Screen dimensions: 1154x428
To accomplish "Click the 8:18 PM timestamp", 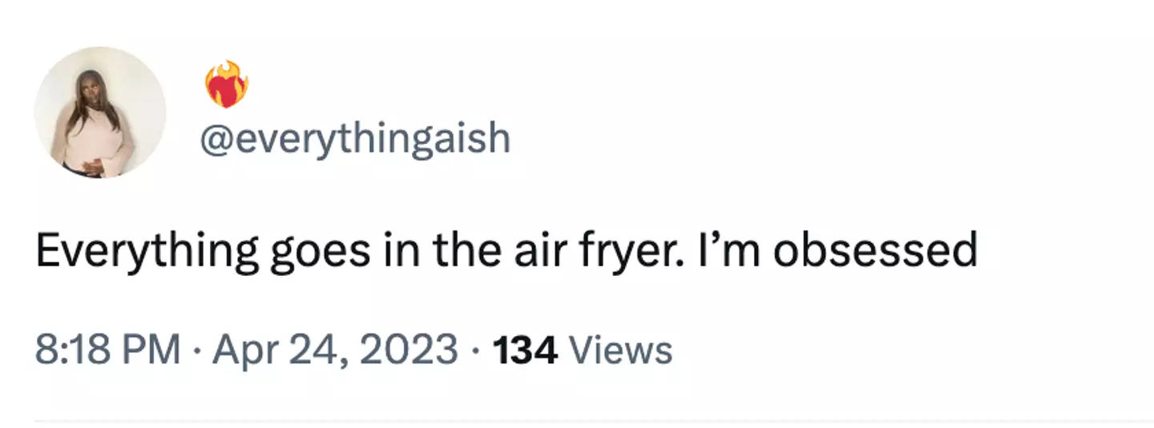I will click(107, 350).
